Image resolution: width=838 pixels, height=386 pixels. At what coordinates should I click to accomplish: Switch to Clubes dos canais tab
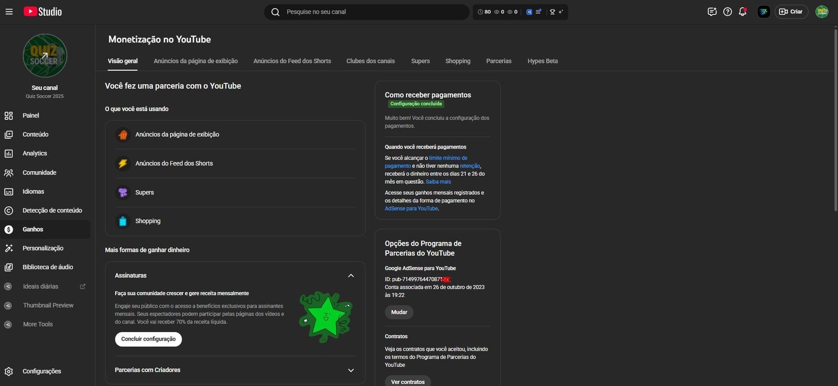point(370,61)
